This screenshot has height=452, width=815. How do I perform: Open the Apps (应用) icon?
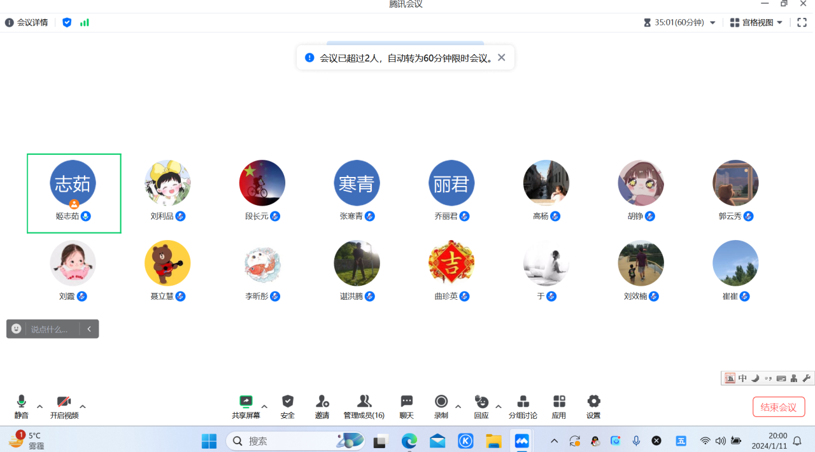(x=559, y=406)
